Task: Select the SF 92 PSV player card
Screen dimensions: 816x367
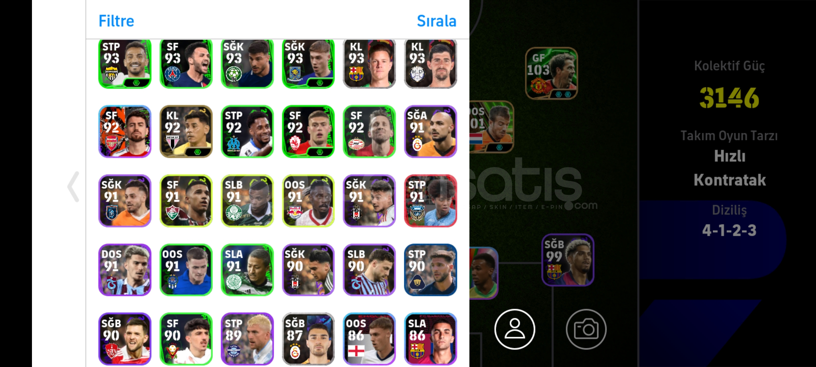Action: coord(369,132)
